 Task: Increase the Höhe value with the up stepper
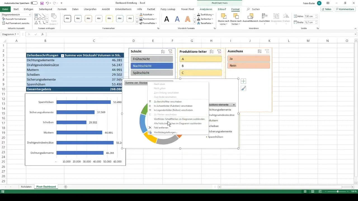coord(316,15)
